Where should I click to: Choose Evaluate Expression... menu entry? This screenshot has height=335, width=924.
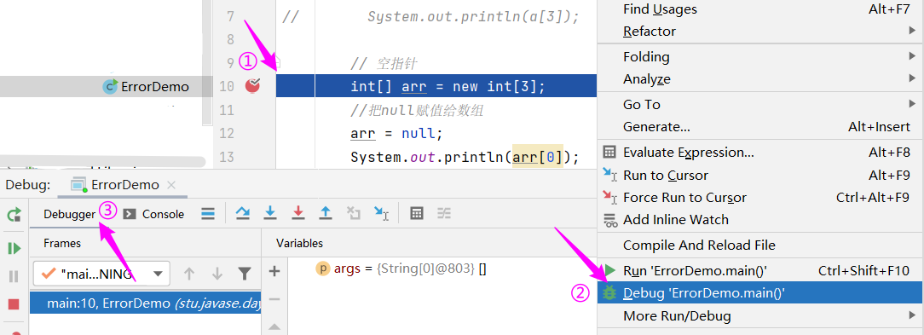tap(761, 153)
